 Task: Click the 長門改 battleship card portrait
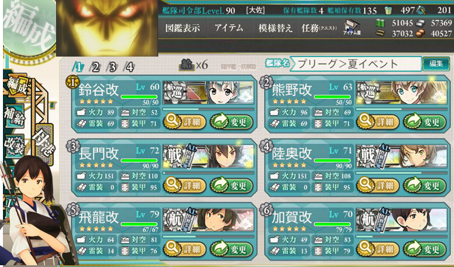[x=208, y=156]
